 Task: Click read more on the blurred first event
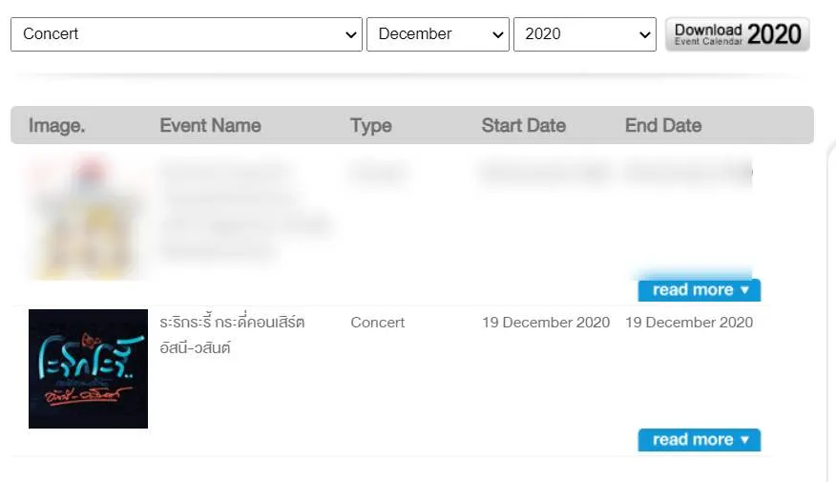699,290
